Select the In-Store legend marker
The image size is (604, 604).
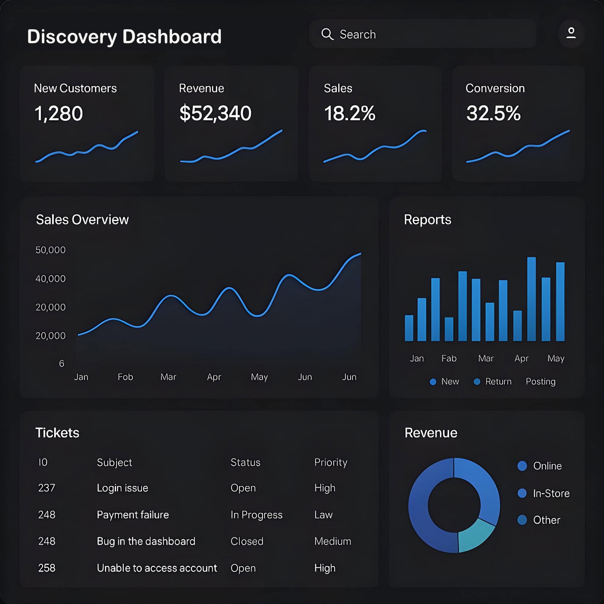[x=522, y=493]
